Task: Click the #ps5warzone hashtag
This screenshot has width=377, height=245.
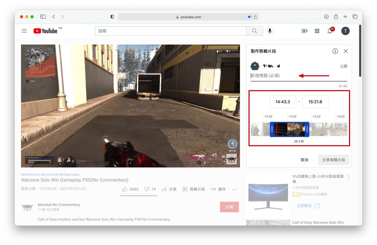Action: click(30, 174)
